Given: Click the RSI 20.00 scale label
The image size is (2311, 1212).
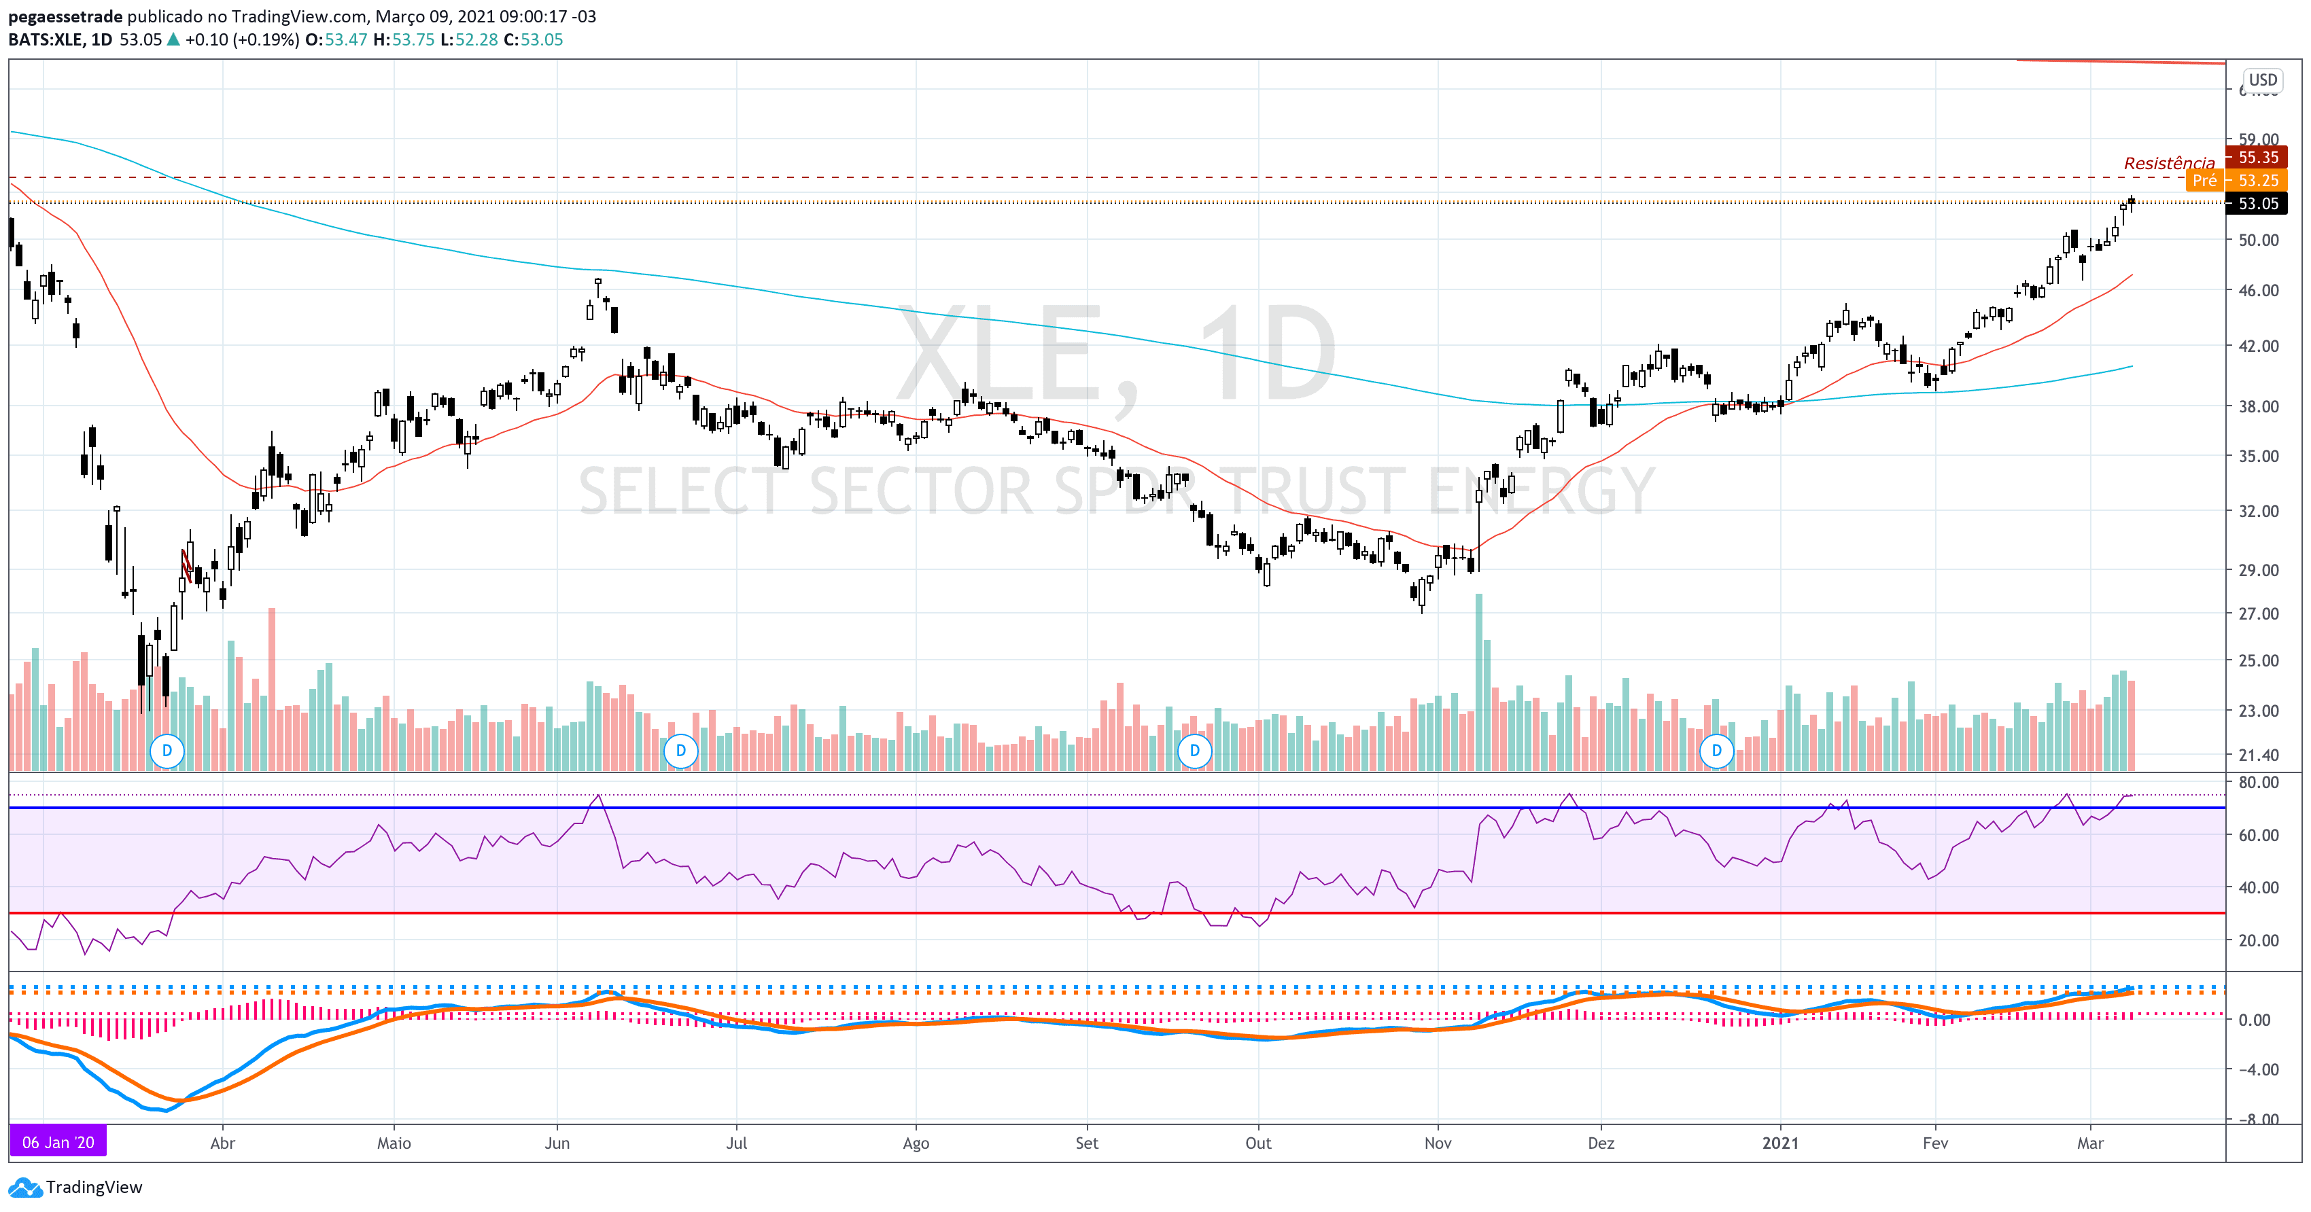Looking at the screenshot, I should [x=2258, y=940].
